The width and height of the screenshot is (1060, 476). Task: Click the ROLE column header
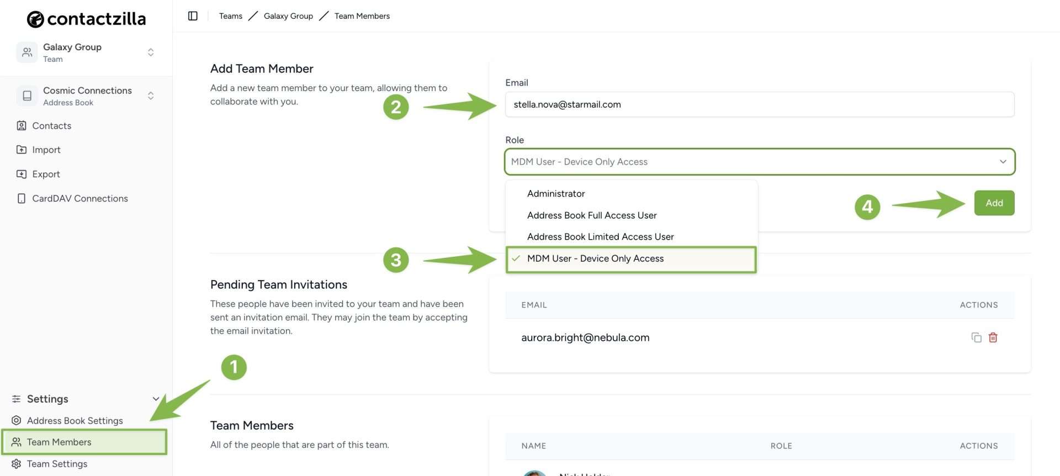[781, 446]
